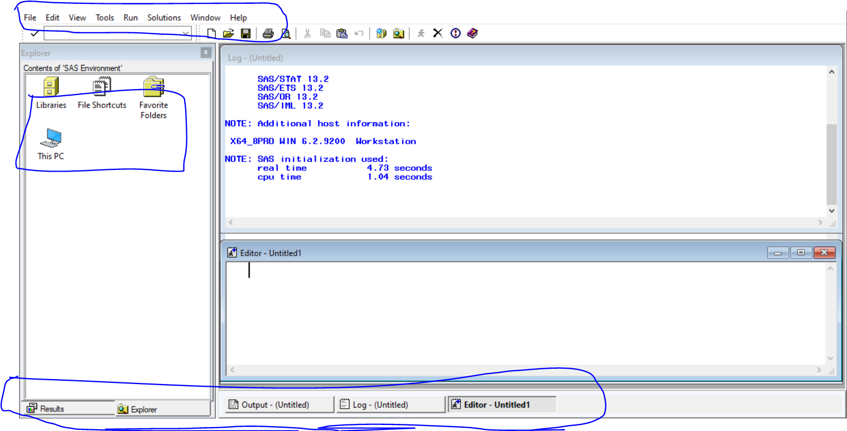Click the Submit running man icon
This screenshot has width=847, height=431.
(420, 34)
